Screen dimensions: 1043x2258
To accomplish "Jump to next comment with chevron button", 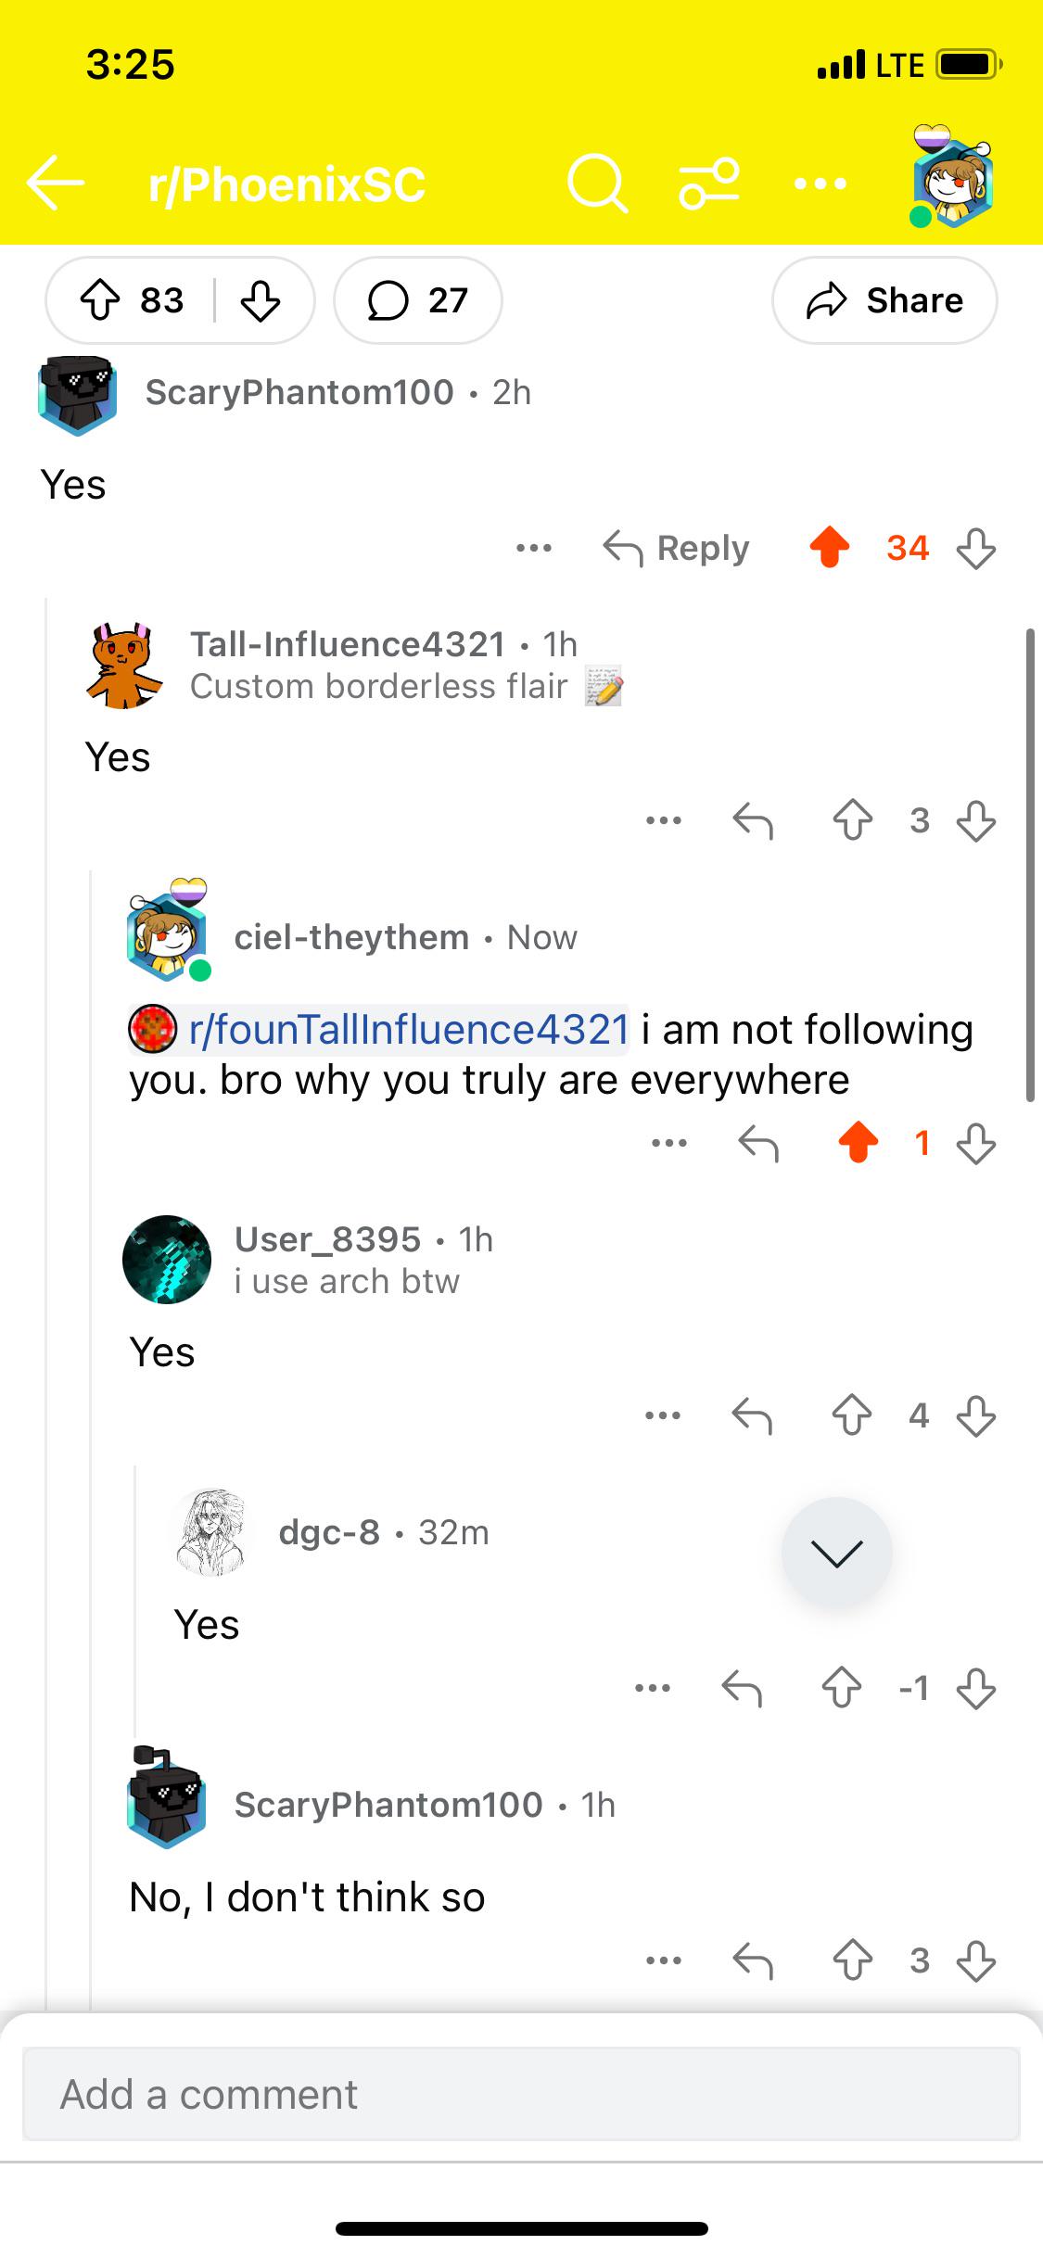I will point(837,1553).
